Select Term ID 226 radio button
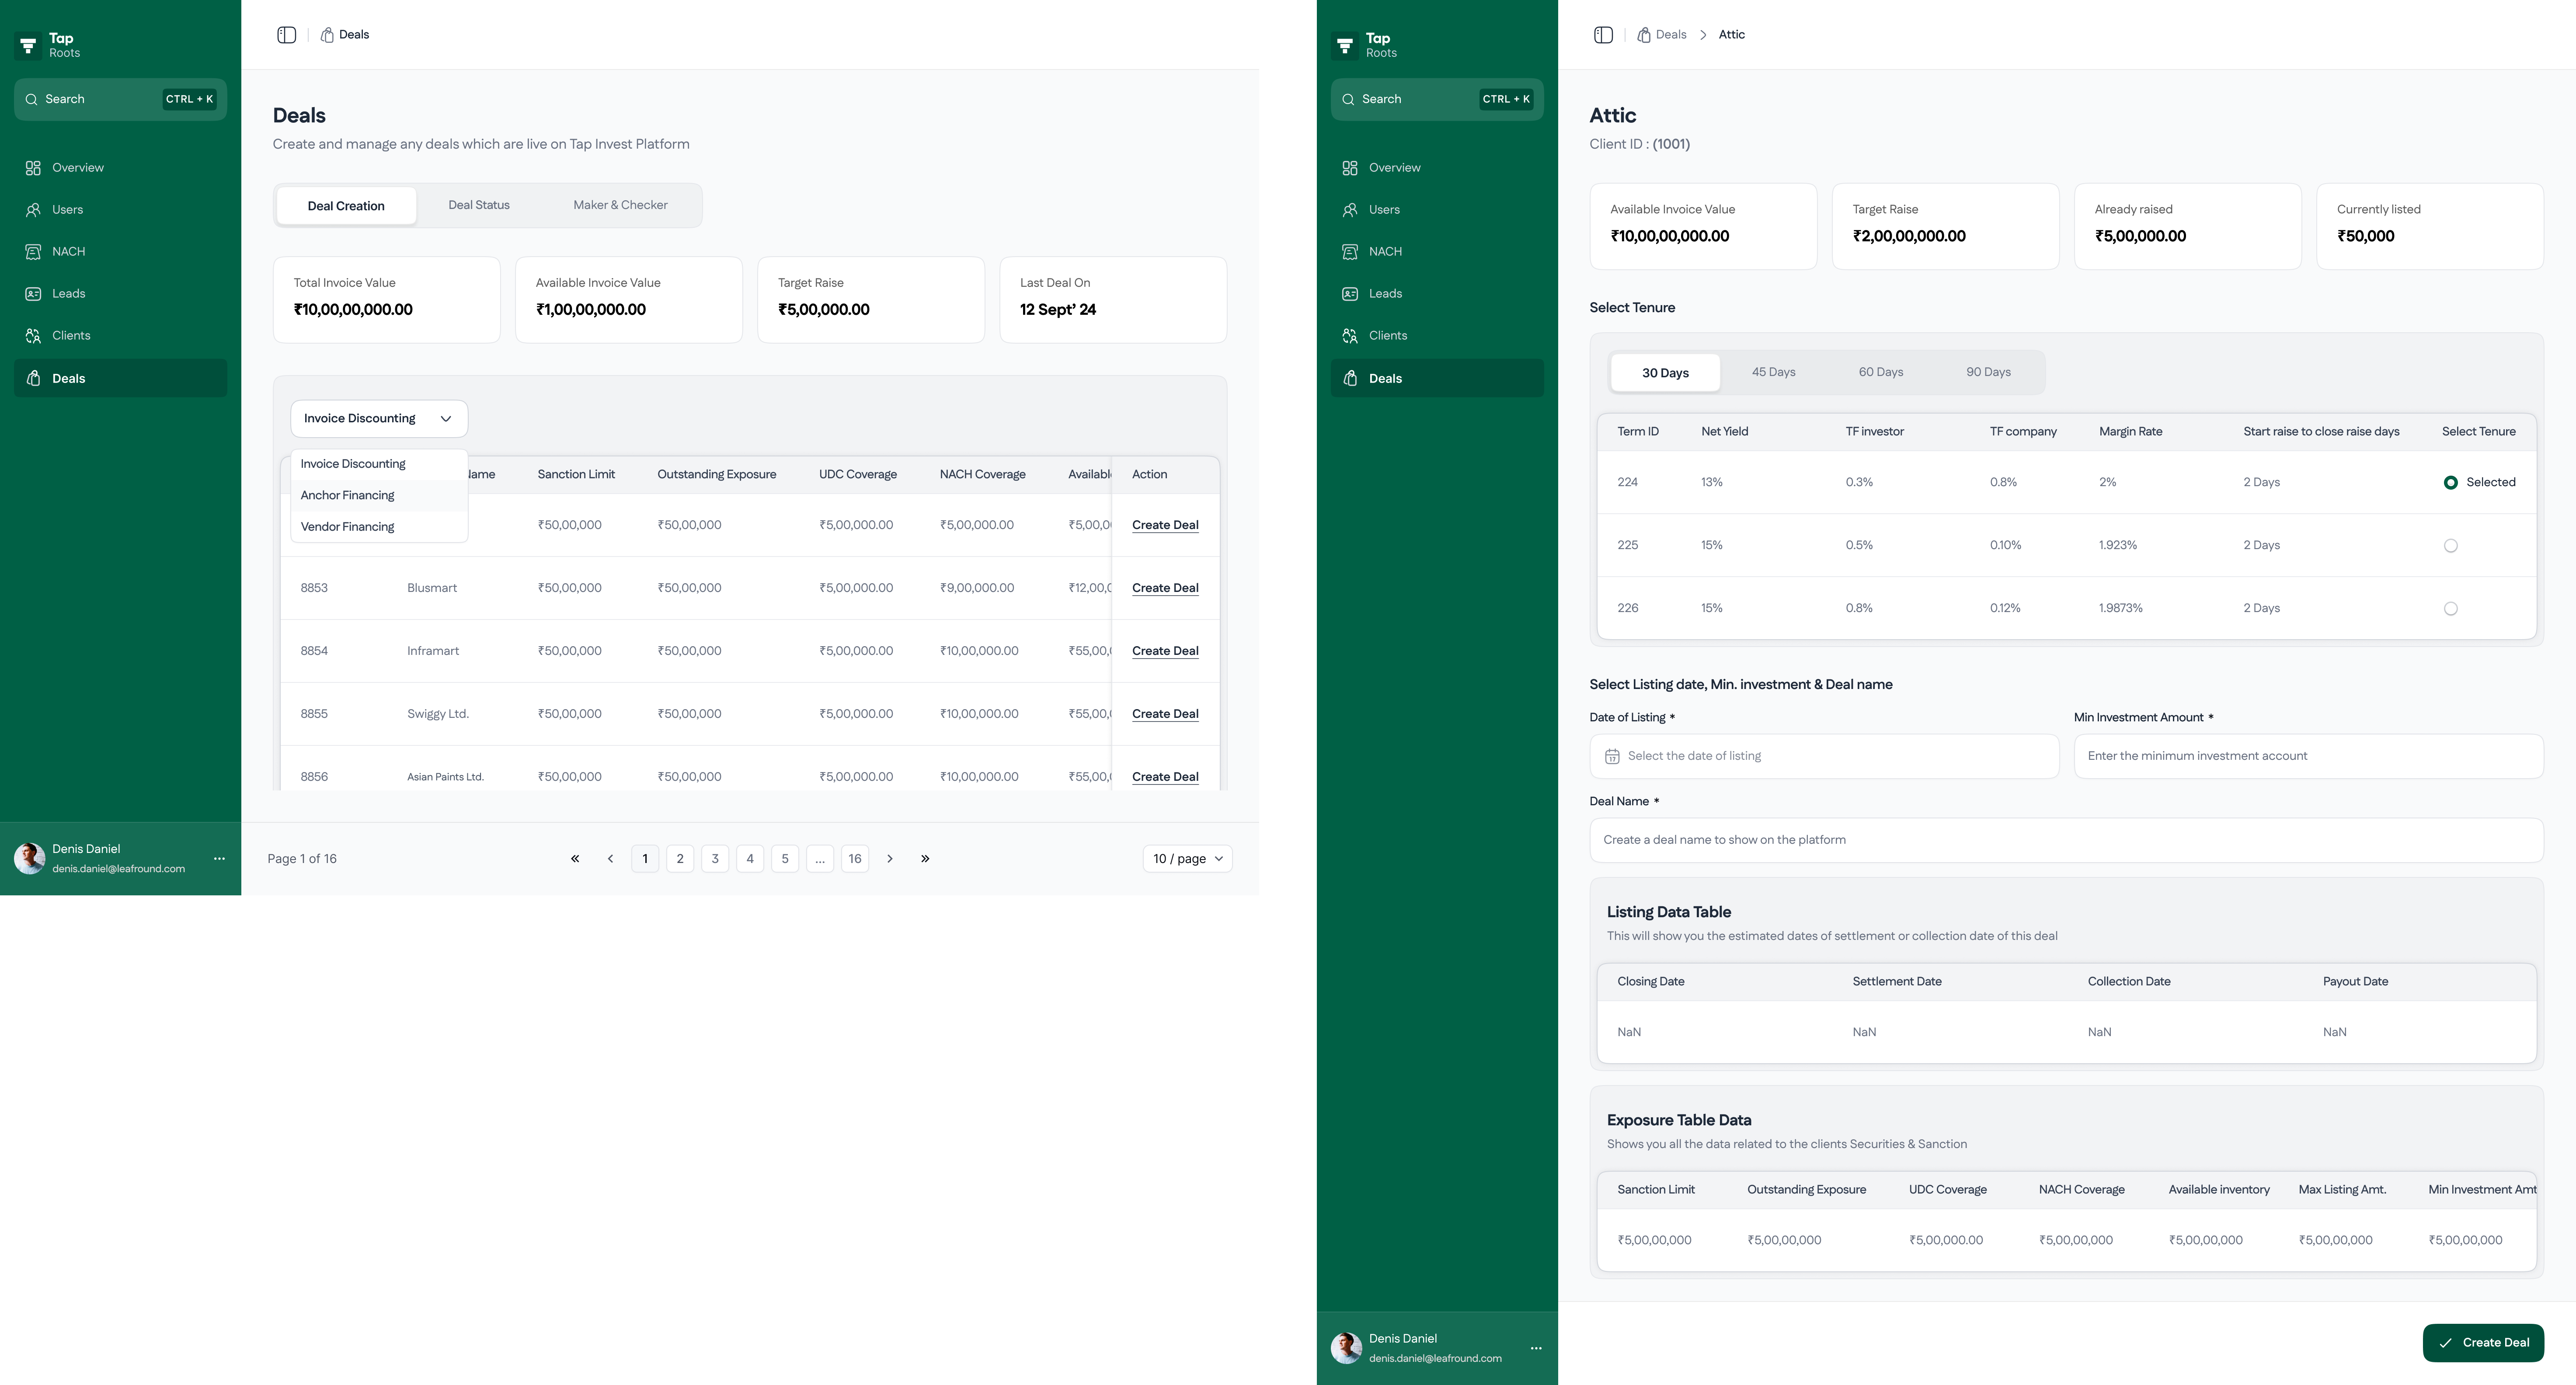 coord(2450,609)
